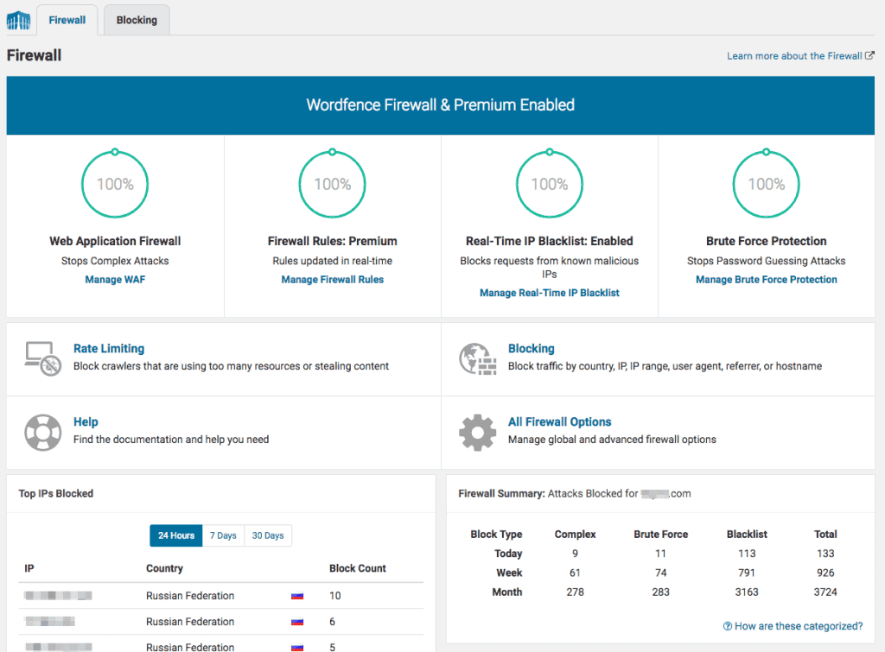
Task: Click the Block Count column header
Action: coord(358,568)
